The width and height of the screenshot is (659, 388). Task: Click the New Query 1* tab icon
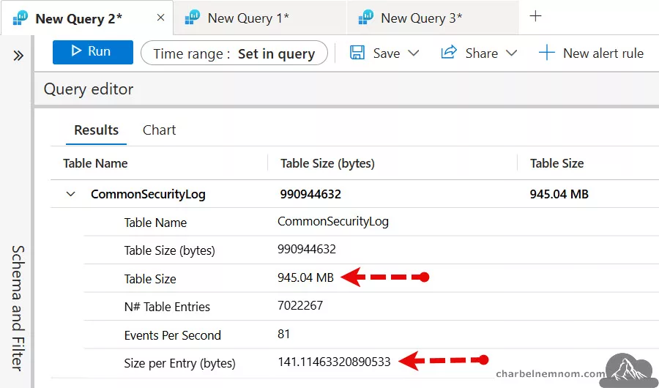(193, 18)
